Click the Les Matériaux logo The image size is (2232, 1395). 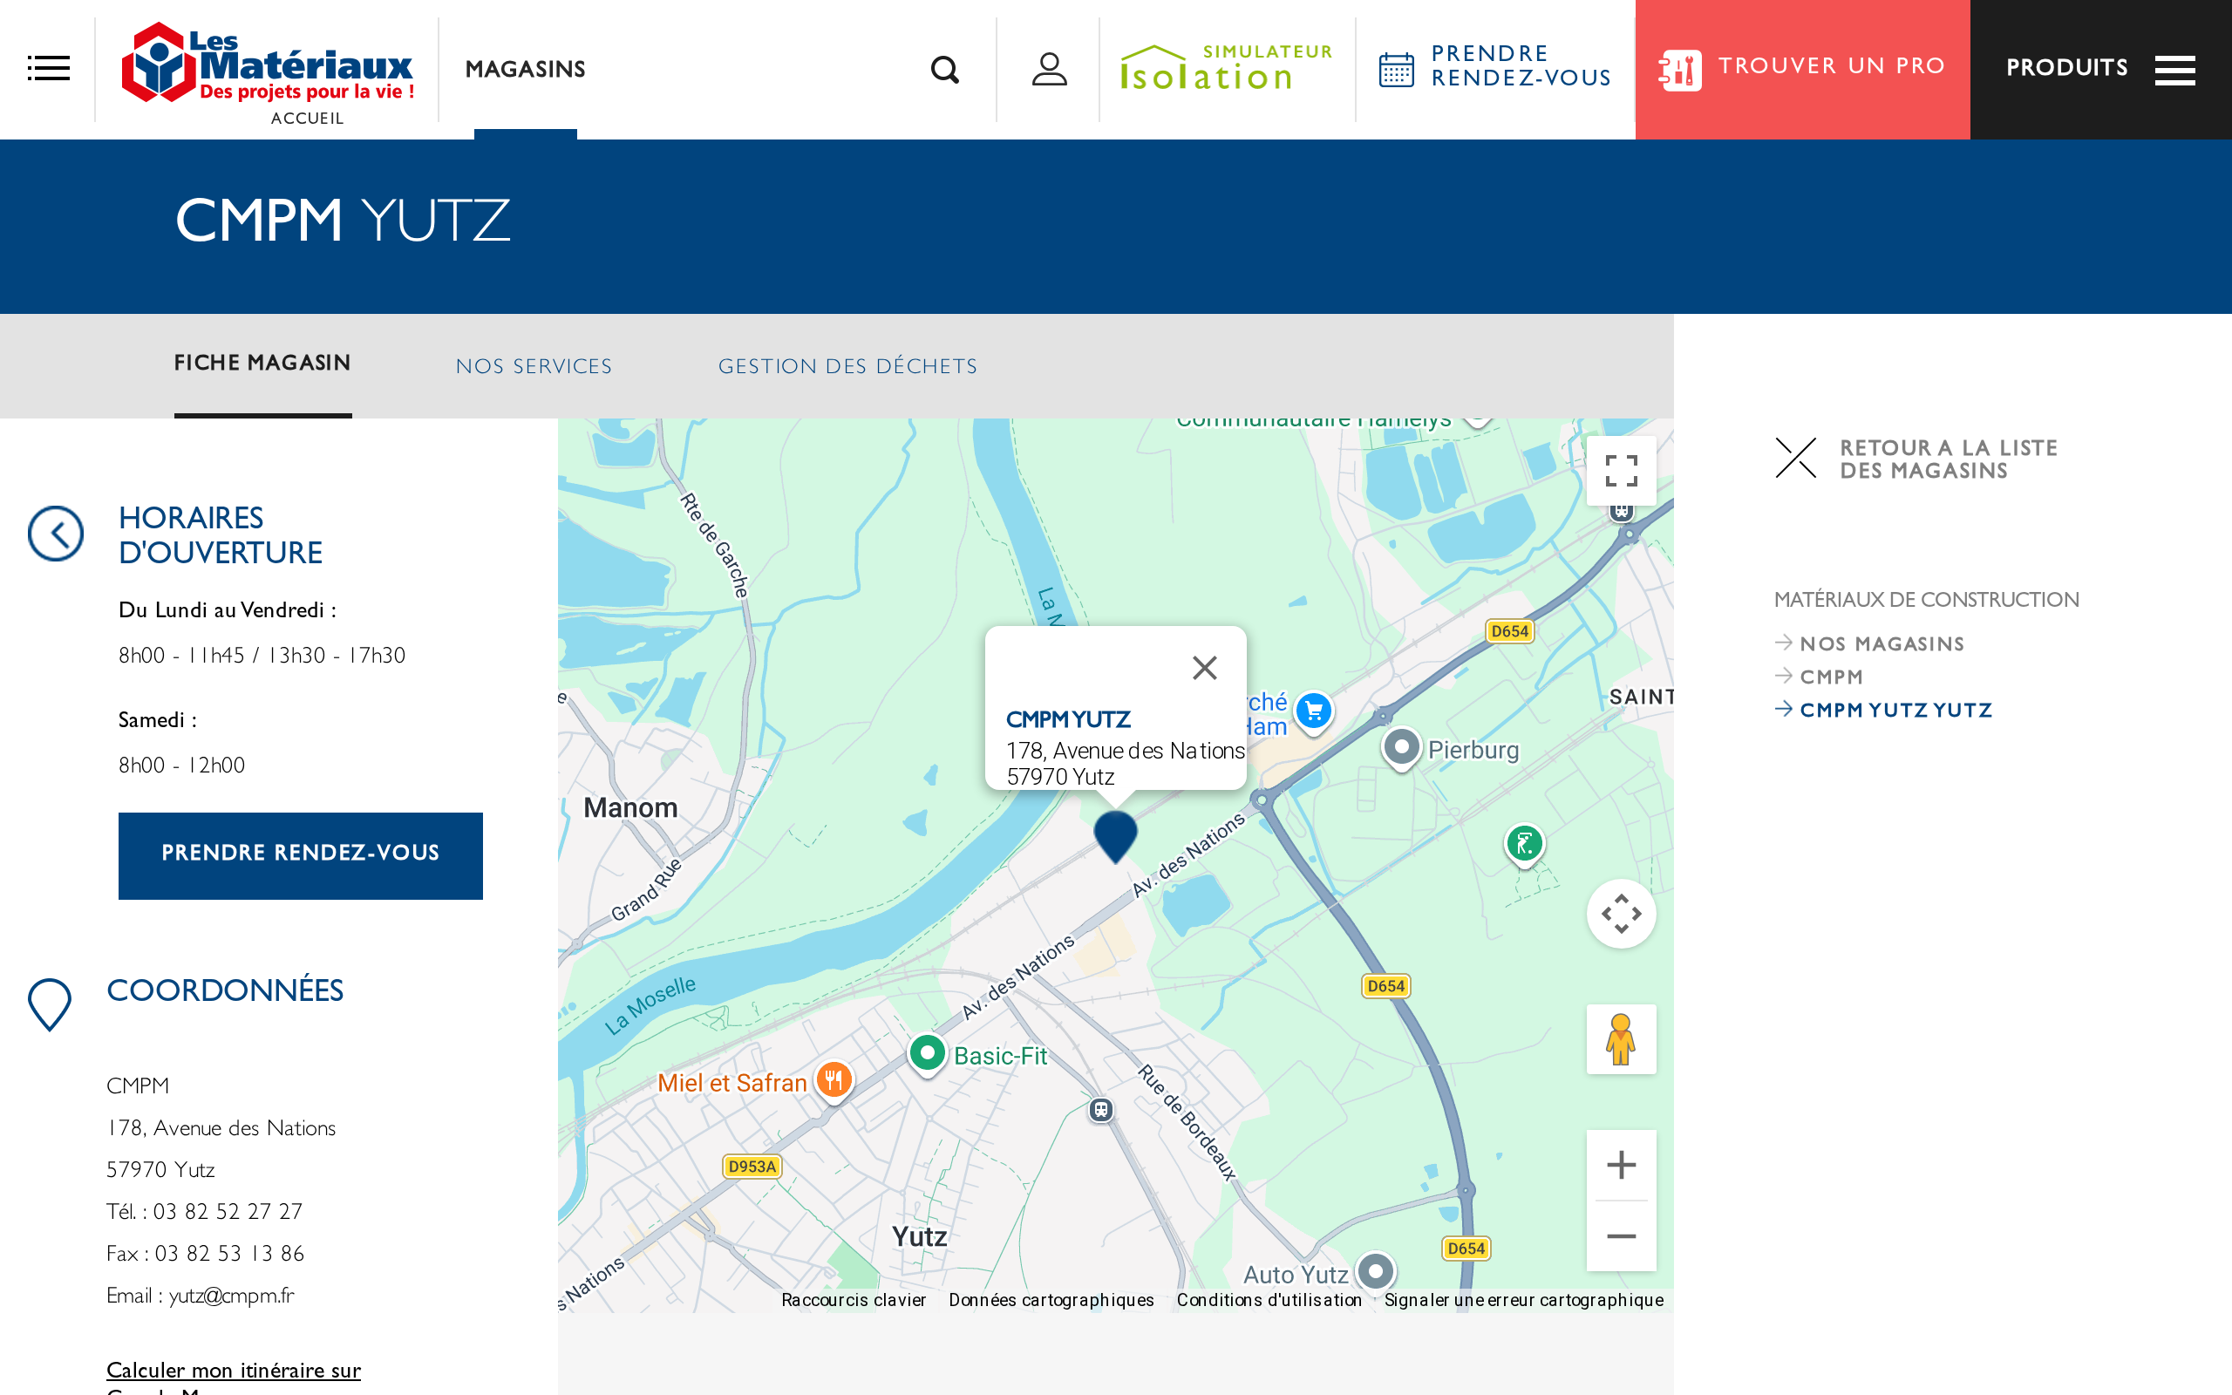pos(268,63)
